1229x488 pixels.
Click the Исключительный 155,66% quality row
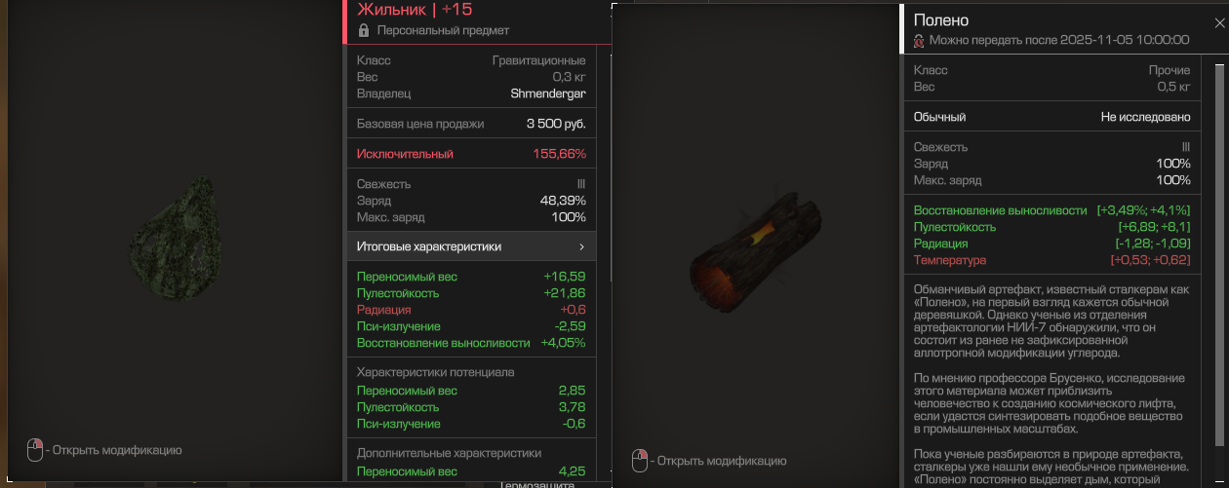coord(472,154)
